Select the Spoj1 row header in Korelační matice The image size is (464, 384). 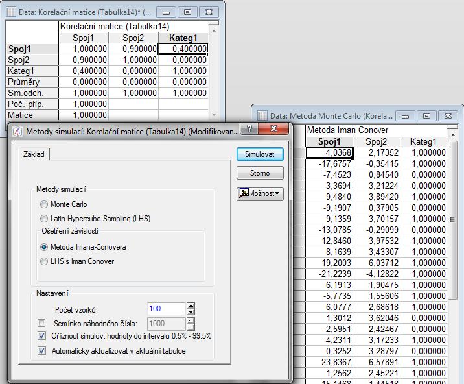point(32,49)
